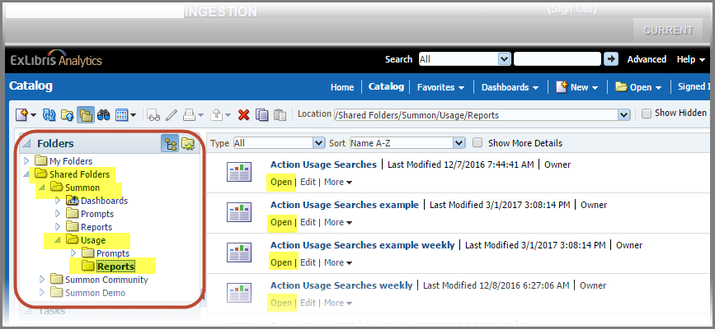Click the Export icon in toolbar
This screenshot has height=329, width=715.
point(217,114)
